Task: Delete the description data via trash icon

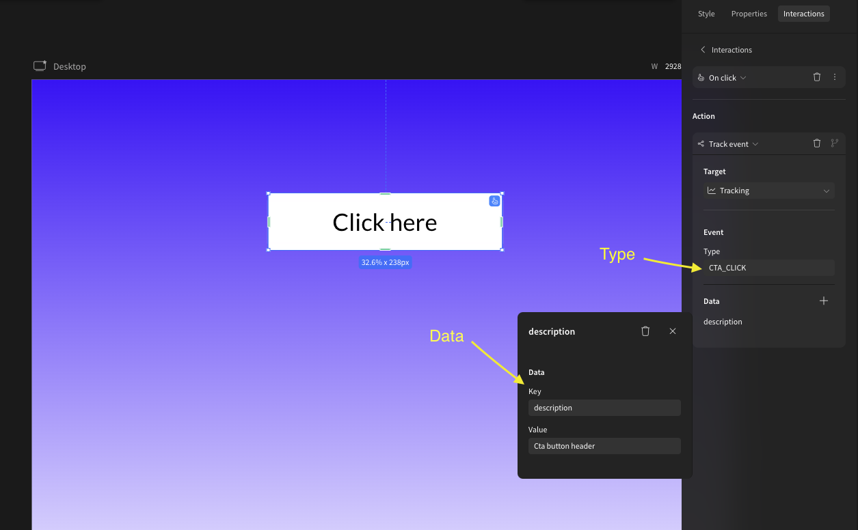Action: [x=645, y=331]
